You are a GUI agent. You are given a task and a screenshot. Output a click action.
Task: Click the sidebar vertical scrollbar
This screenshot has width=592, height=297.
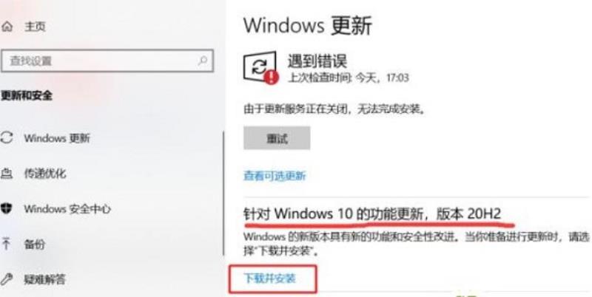223,194
